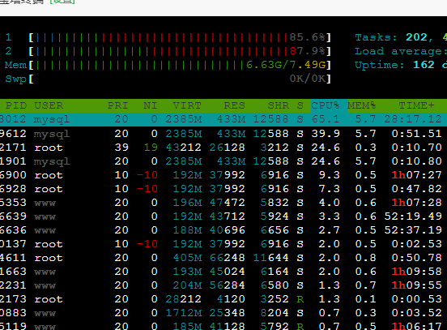The height and width of the screenshot is (330, 447).
Task: Select the running root process with time 0:00.53
Action: 223,299
